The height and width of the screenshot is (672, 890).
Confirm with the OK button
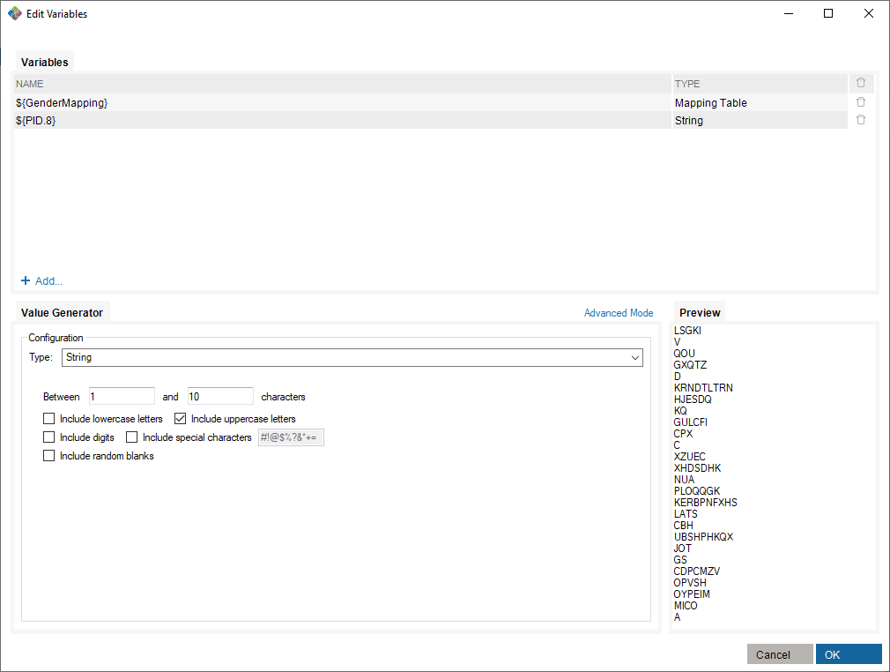click(849, 654)
